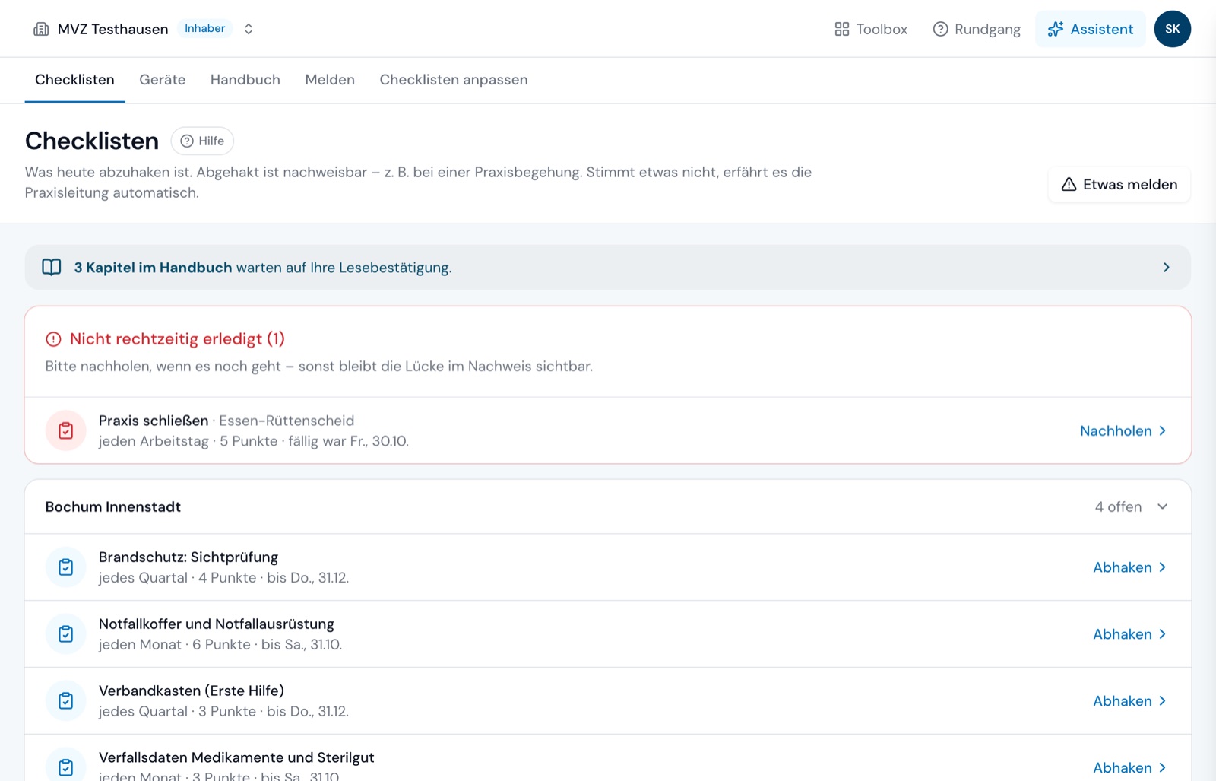Click Abhaken for Notfallkoffer und Notfallausrüstung
The height and width of the screenshot is (781, 1216).
1129,634
